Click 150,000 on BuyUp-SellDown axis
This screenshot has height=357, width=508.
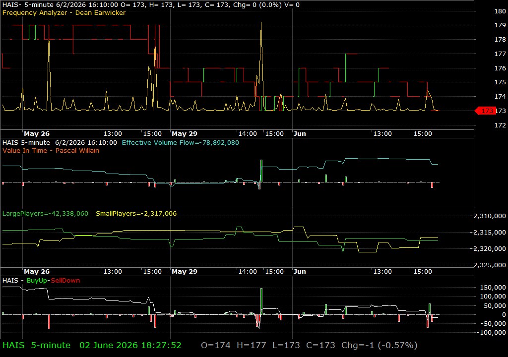pos(493,288)
